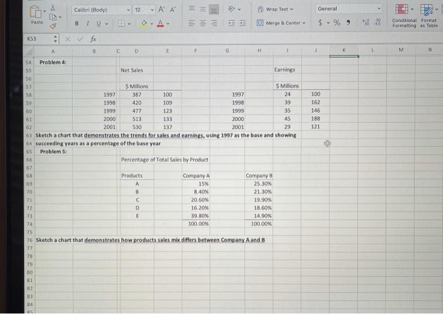Open Conditional Formatting
This screenshot has width=443, height=314.
point(404,16)
